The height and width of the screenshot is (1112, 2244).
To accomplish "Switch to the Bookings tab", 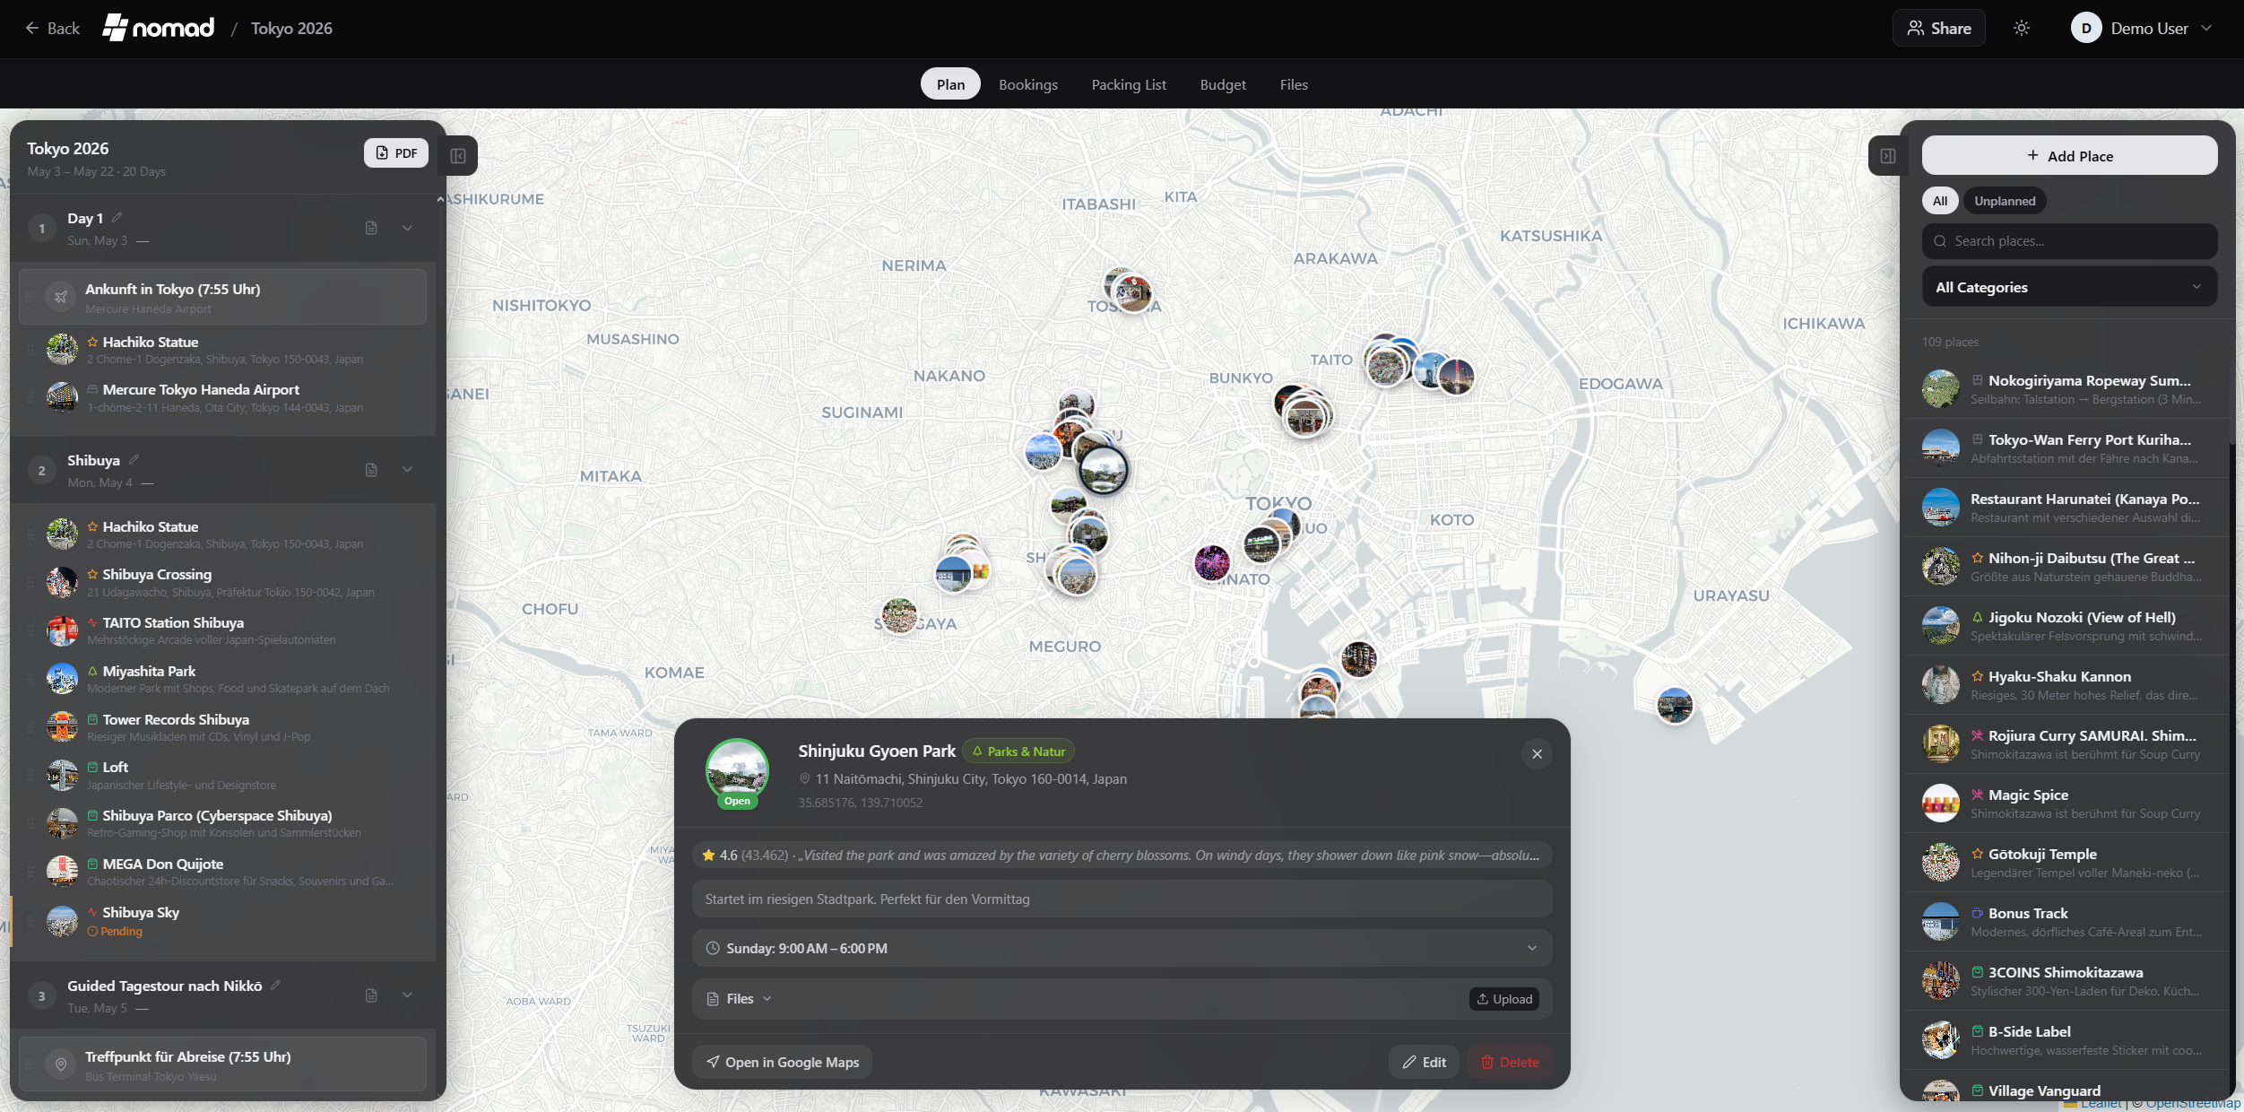I will (1027, 83).
